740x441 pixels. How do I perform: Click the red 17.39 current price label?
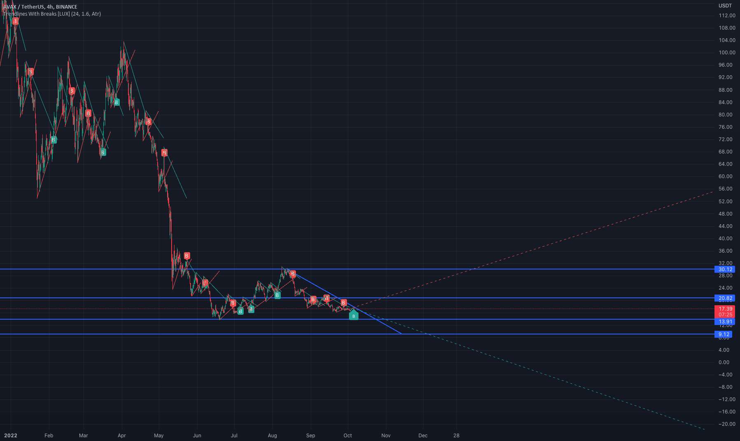pos(725,309)
